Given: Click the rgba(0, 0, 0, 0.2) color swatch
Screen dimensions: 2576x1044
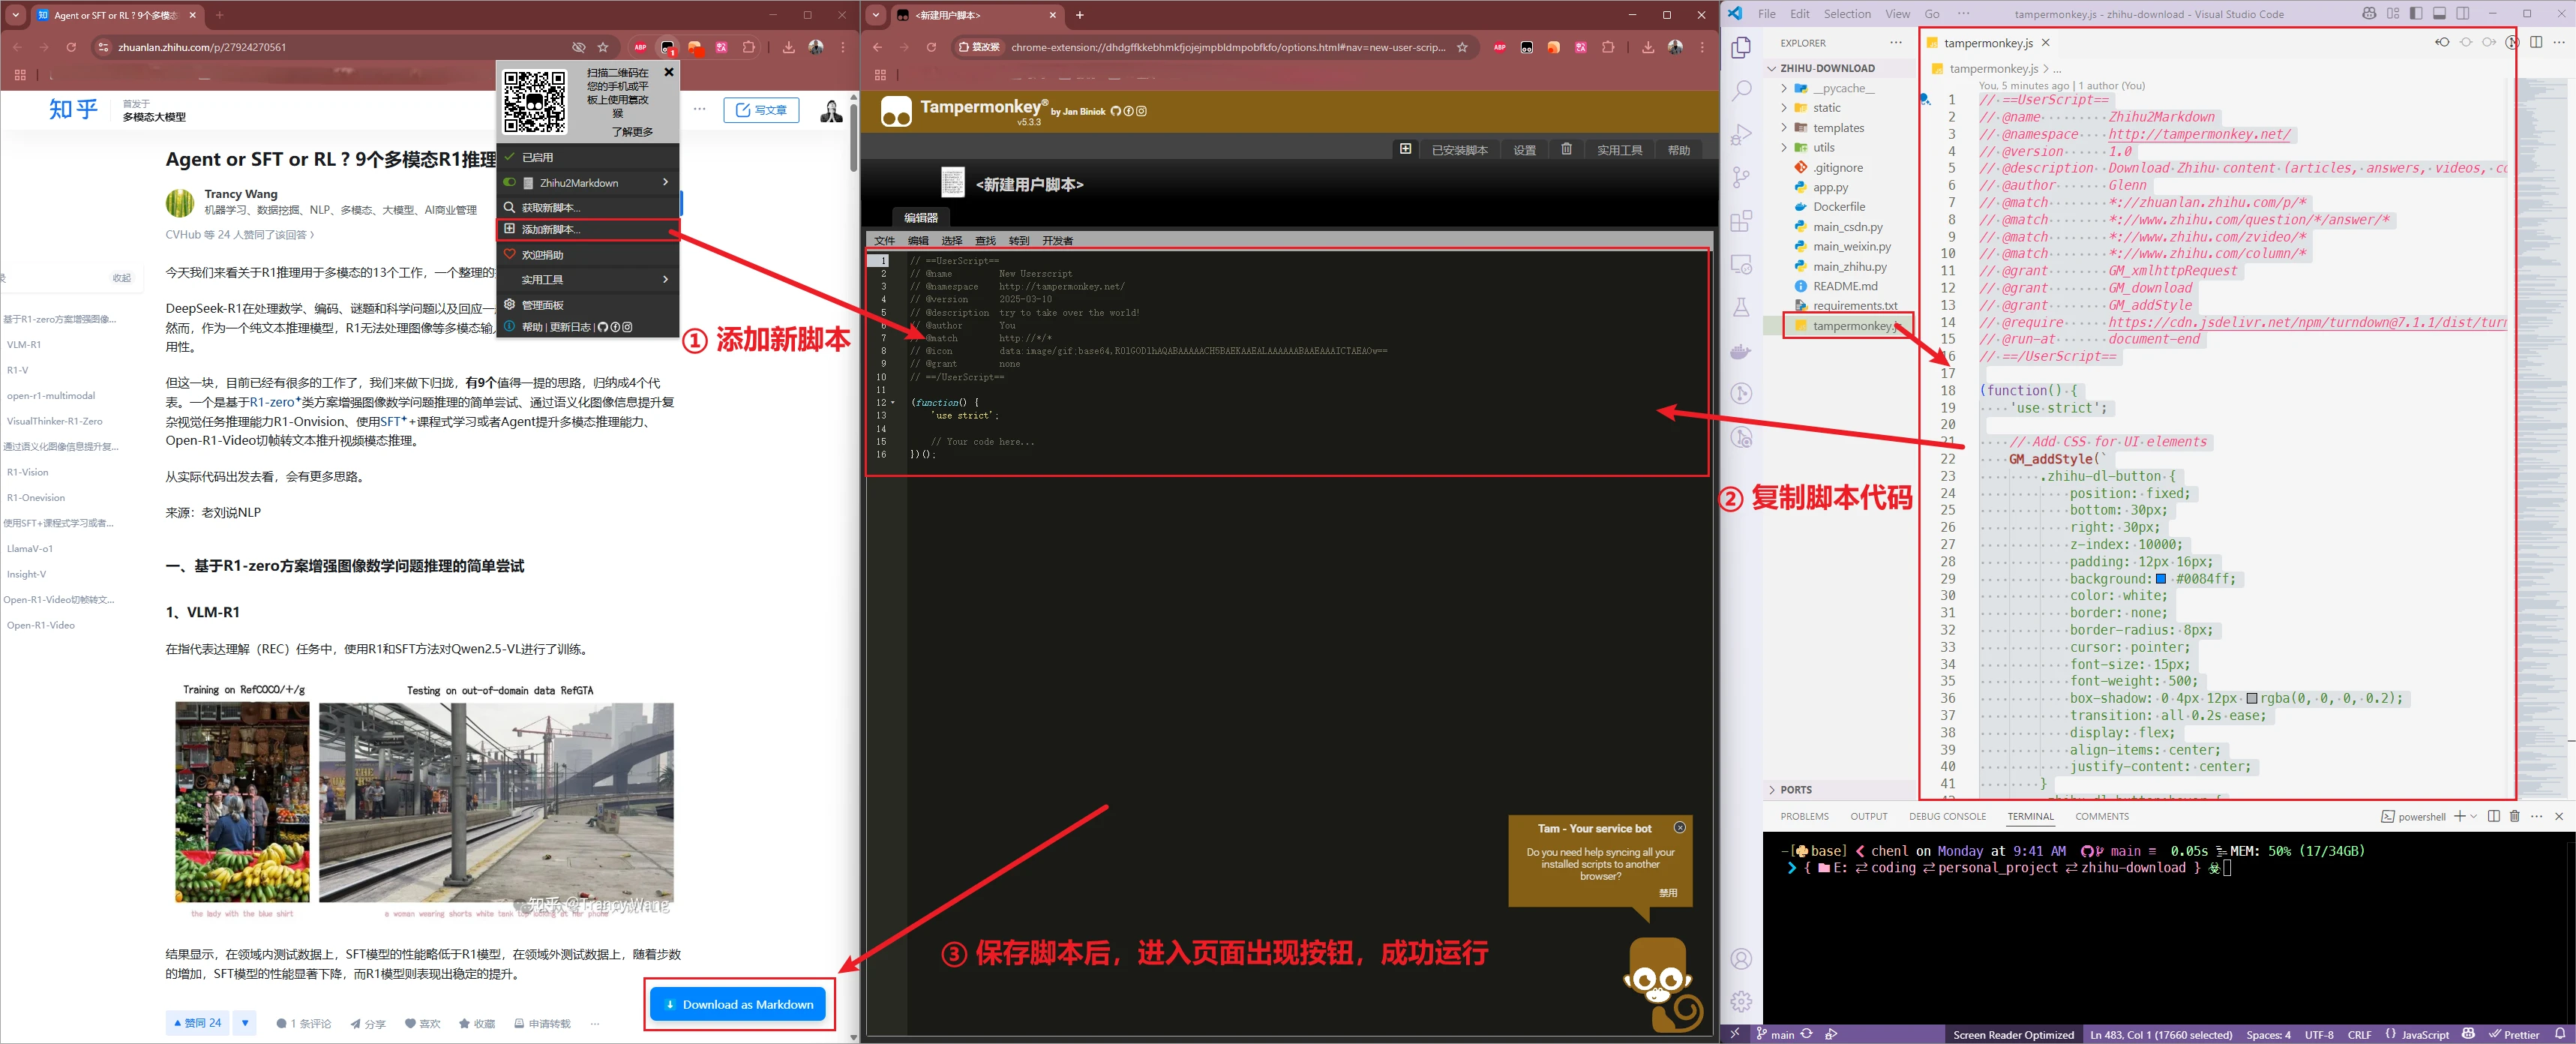Looking at the screenshot, I should [2251, 699].
